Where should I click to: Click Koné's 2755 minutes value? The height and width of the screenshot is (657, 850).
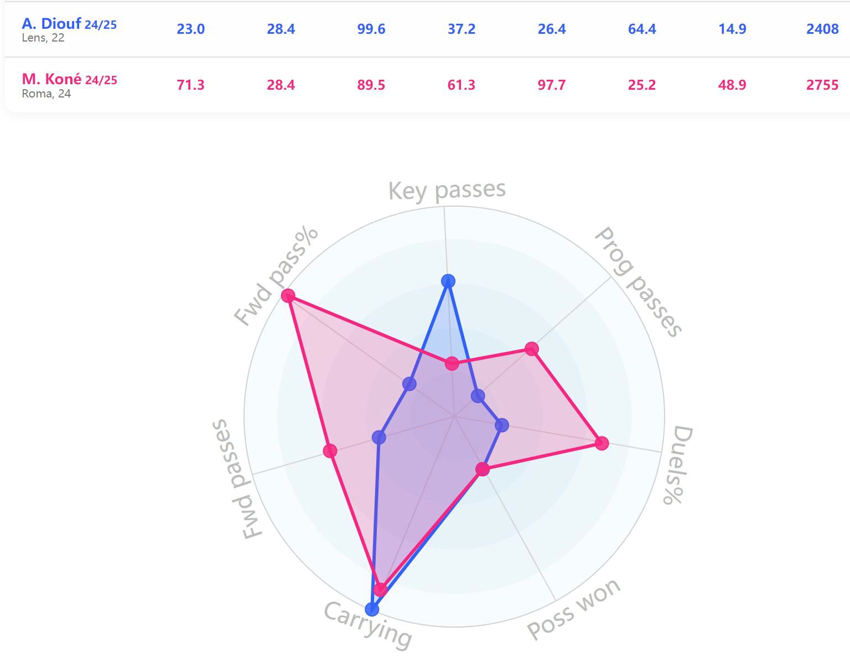tap(822, 85)
